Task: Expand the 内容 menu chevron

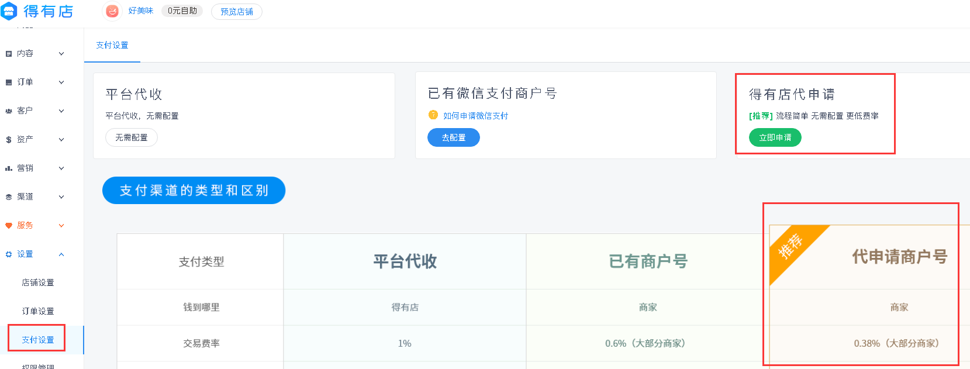Action: [x=61, y=54]
